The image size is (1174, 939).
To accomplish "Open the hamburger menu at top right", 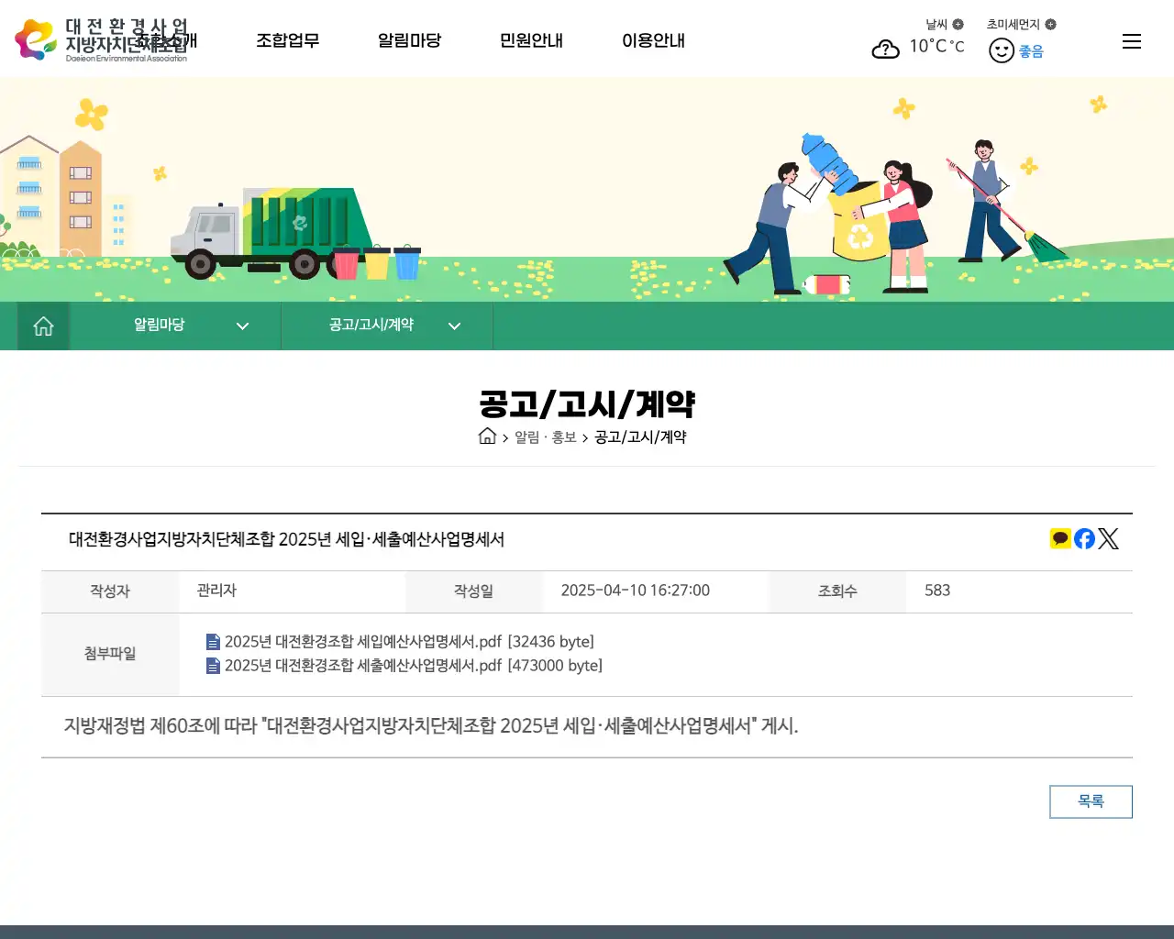I will [x=1131, y=41].
